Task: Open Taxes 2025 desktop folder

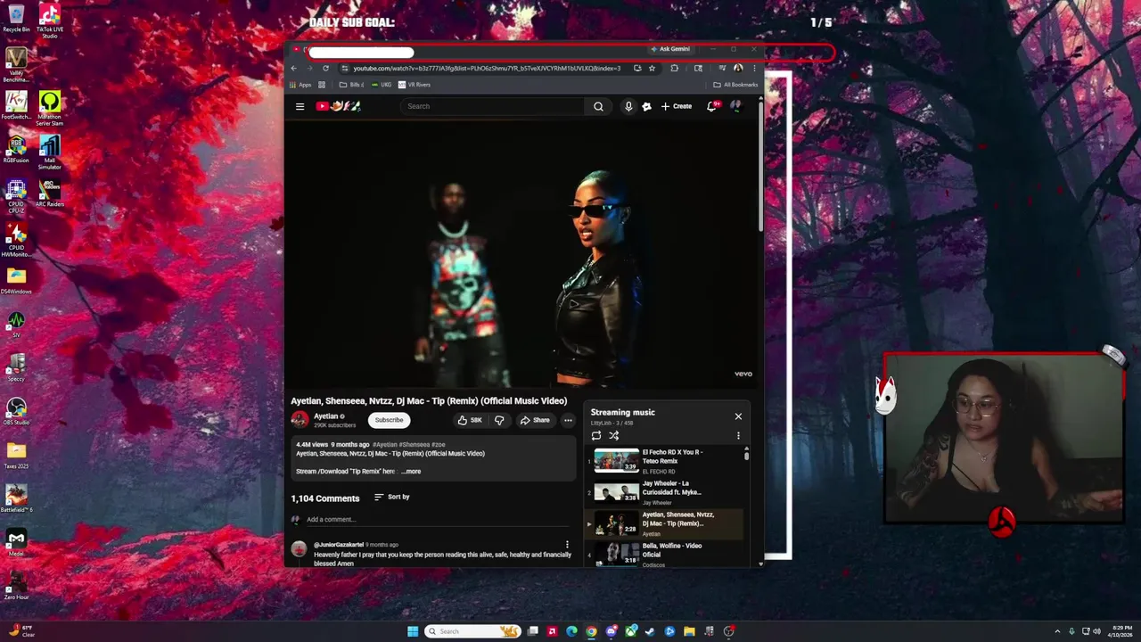Action: click(16, 455)
